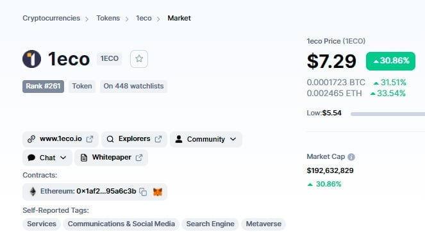The width and height of the screenshot is (425, 232).
Task: Copy the Ethereum contract address
Action: 143,192
